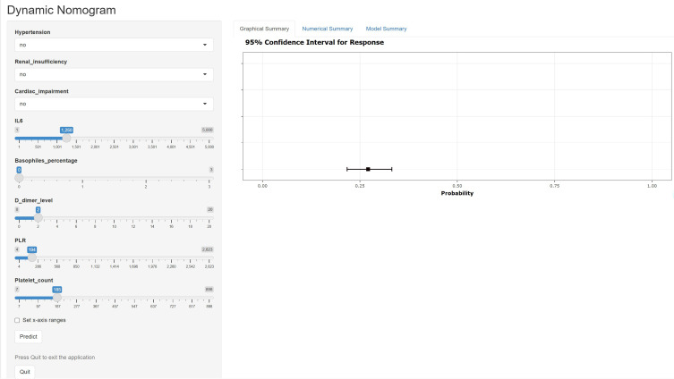Image resolution: width=674 pixels, height=379 pixels.
Task: Expand the Renal_insufficiency select box
Action: (114, 74)
